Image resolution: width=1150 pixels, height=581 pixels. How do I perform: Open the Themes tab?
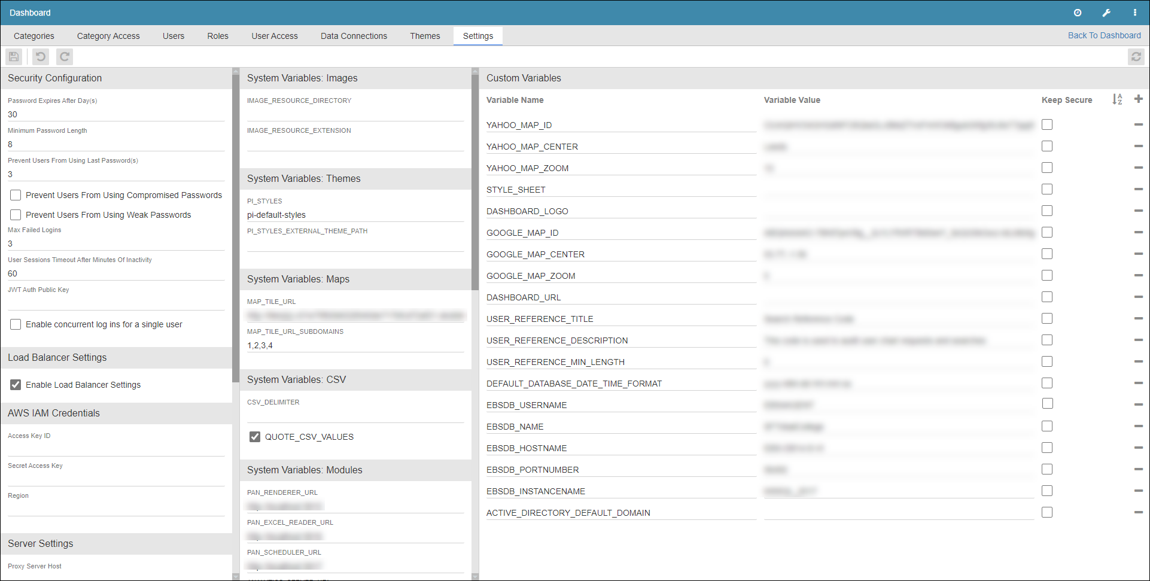(425, 36)
